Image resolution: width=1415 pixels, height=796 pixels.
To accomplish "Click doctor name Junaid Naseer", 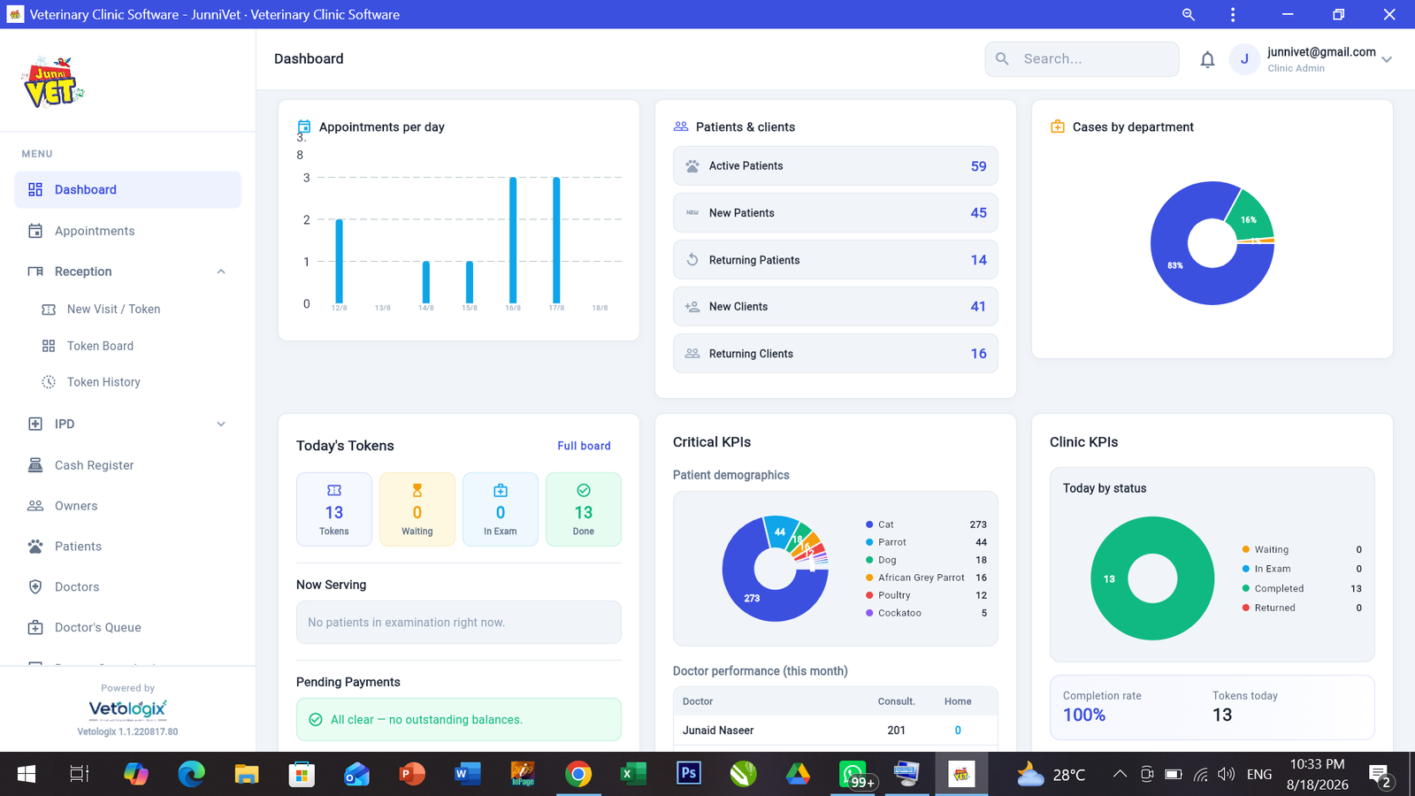I will pyautogui.click(x=718, y=731).
